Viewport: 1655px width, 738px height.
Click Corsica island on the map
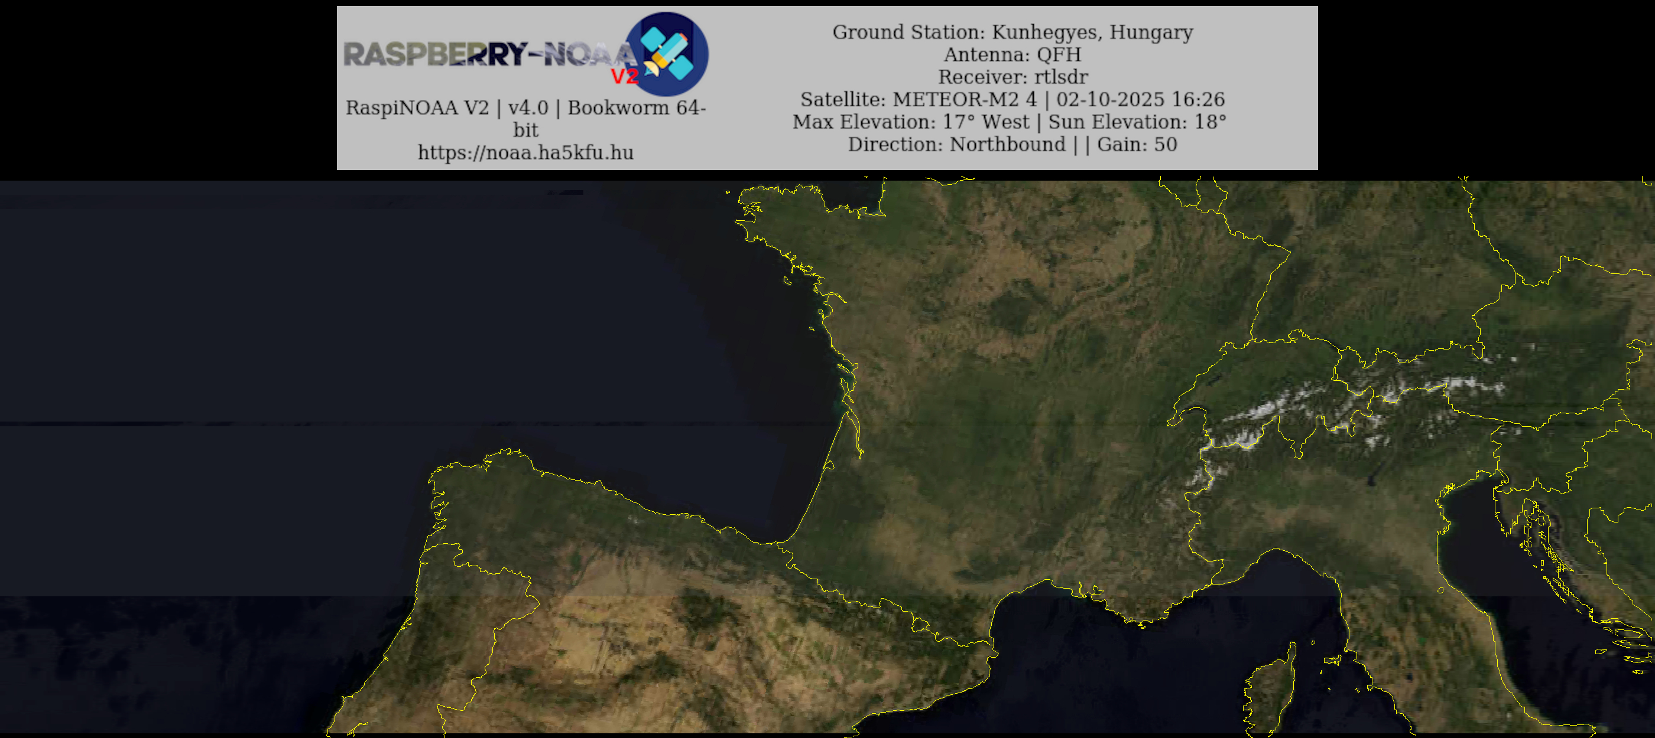pos(1272,696)
